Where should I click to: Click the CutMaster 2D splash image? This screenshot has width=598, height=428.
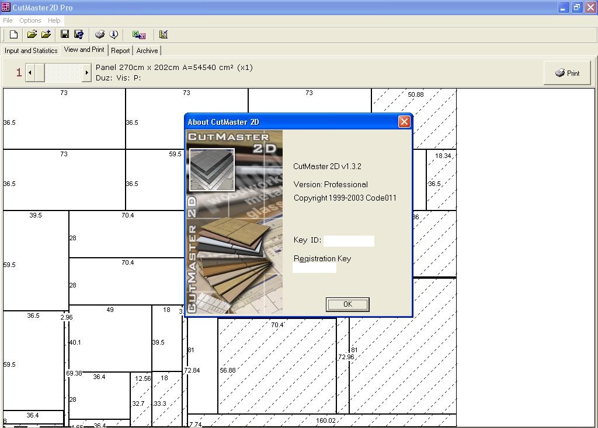(x=234, y=222)
